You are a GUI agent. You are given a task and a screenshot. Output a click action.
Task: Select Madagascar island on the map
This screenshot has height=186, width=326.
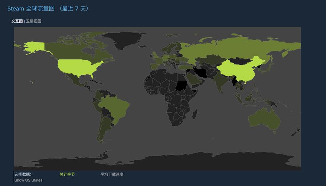pos(195,114)
